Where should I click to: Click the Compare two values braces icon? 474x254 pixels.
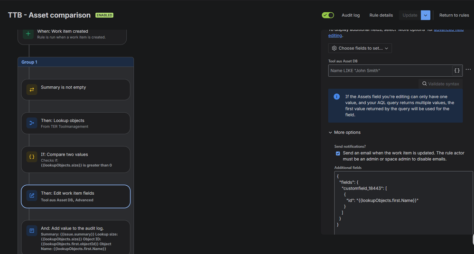32,157
